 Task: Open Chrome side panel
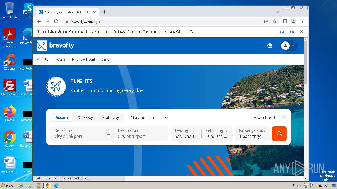pyautogui.click(x=285, y=22)
